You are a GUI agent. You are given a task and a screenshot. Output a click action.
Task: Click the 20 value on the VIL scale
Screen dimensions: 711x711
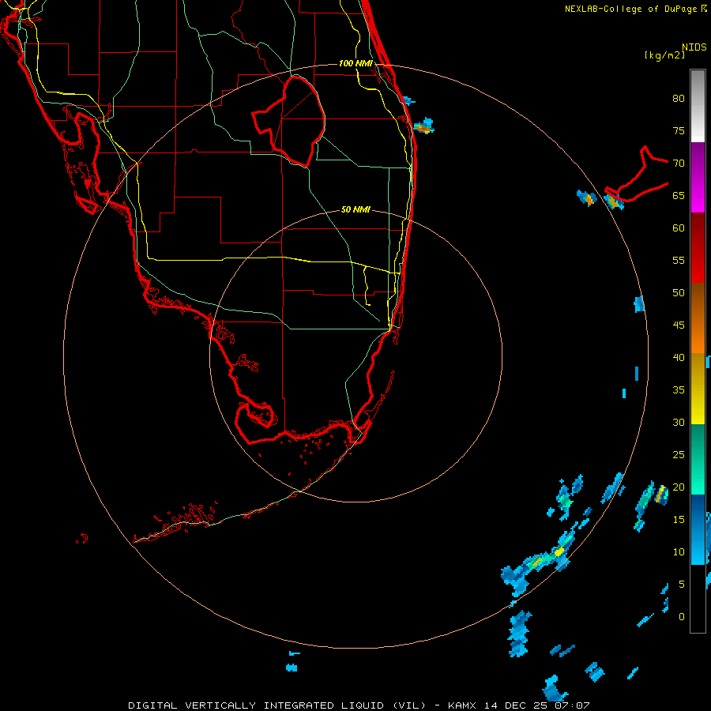coord(679,487)
